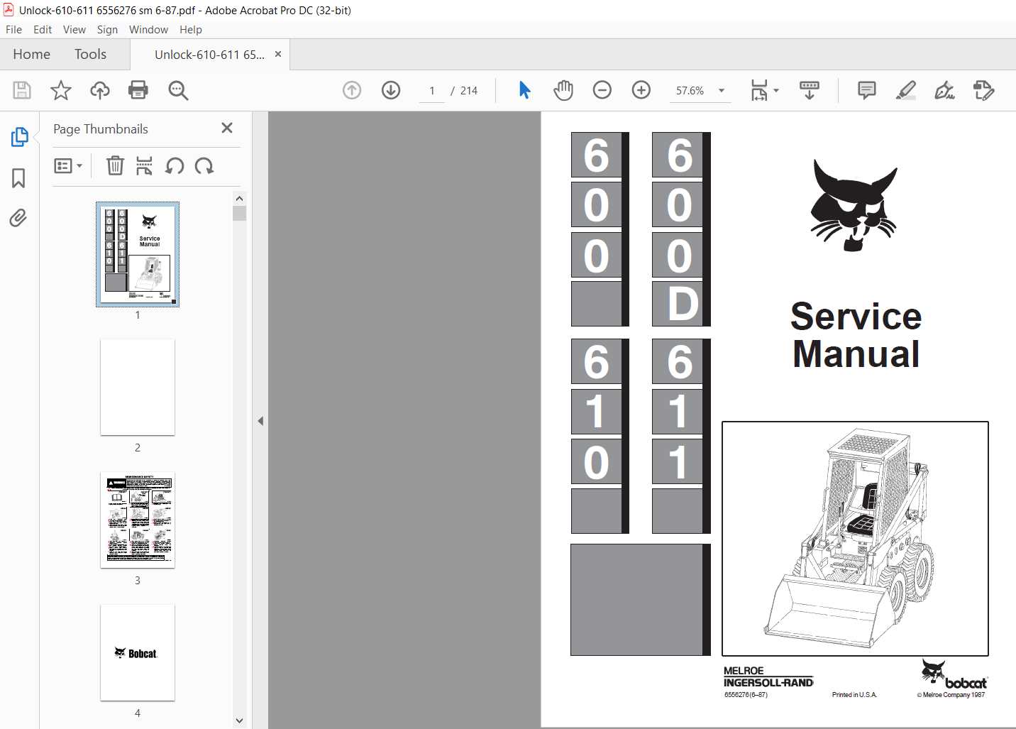This screenshot has width=1016, height=729.
Task: Rotate page clockwise
Action: [204, 166]
